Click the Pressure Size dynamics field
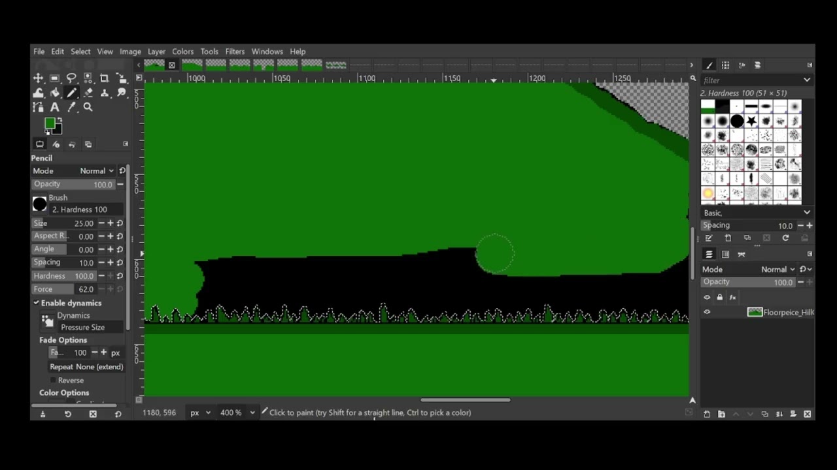The height and width of the screenshot is (470, 837). tap(90, 328)
